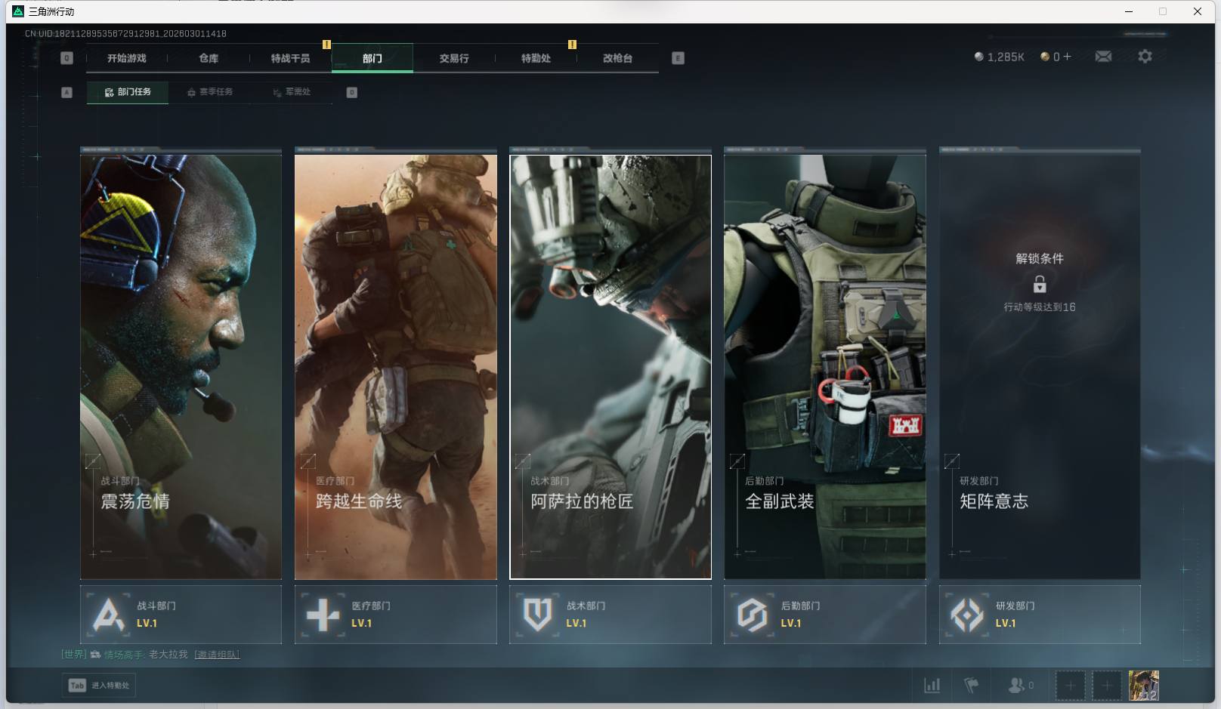Go to the 特战干员 tab
This screenshot has height=709, width=1221.
(290, 58)
